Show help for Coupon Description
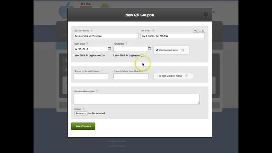The width and height of the screenshot is (272, 153). coord(97,91)
